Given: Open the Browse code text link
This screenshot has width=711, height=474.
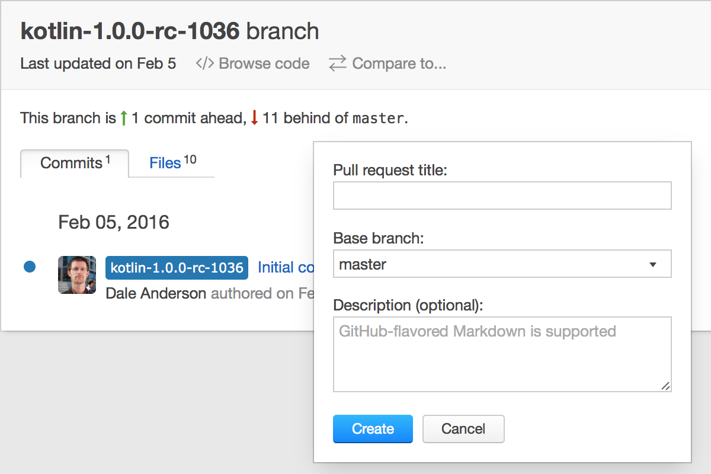Looking at the screenshot, I should pos(264,63).
